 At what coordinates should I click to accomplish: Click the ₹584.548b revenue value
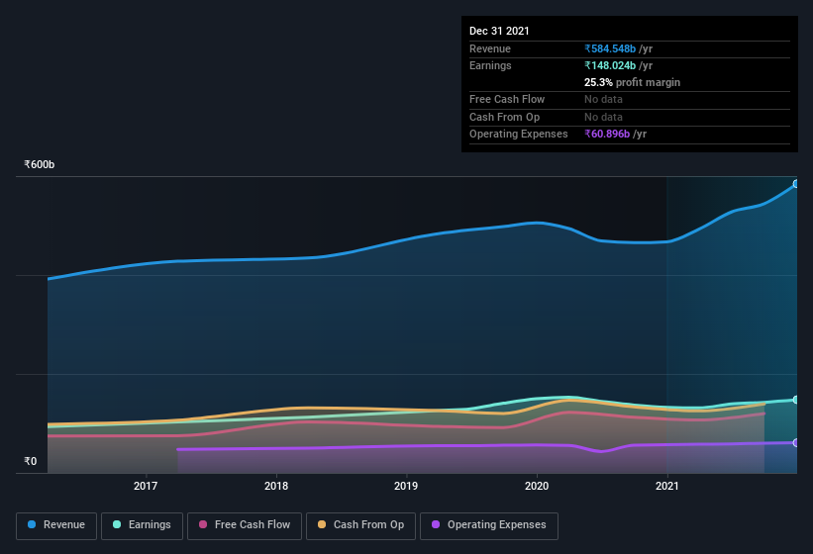(610, 48)
